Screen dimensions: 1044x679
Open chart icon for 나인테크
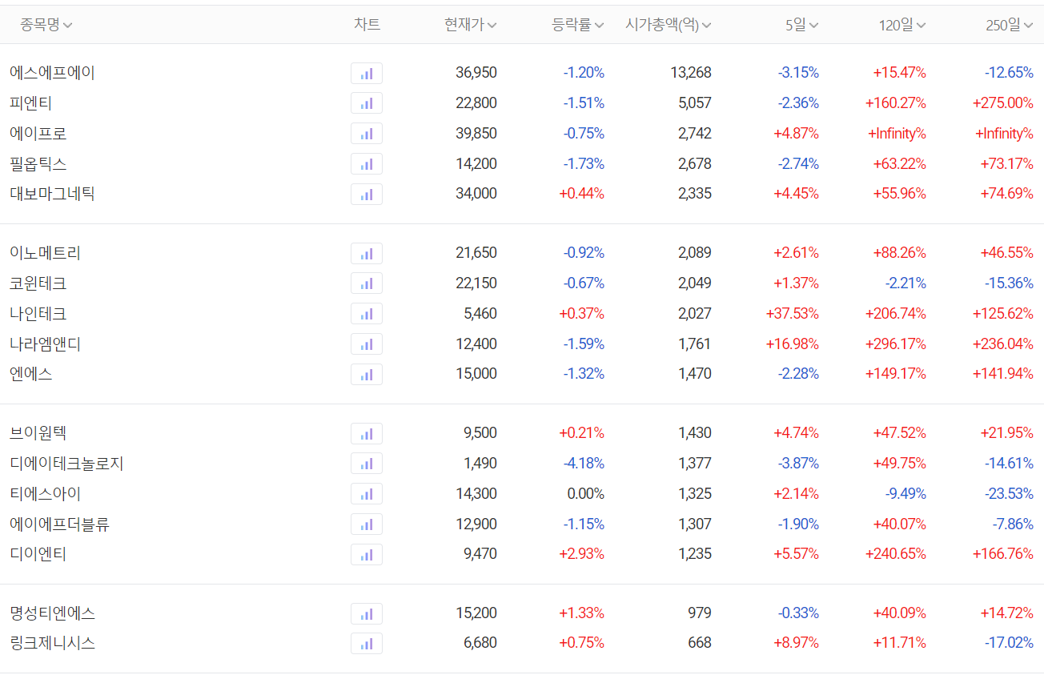(367, 314)
